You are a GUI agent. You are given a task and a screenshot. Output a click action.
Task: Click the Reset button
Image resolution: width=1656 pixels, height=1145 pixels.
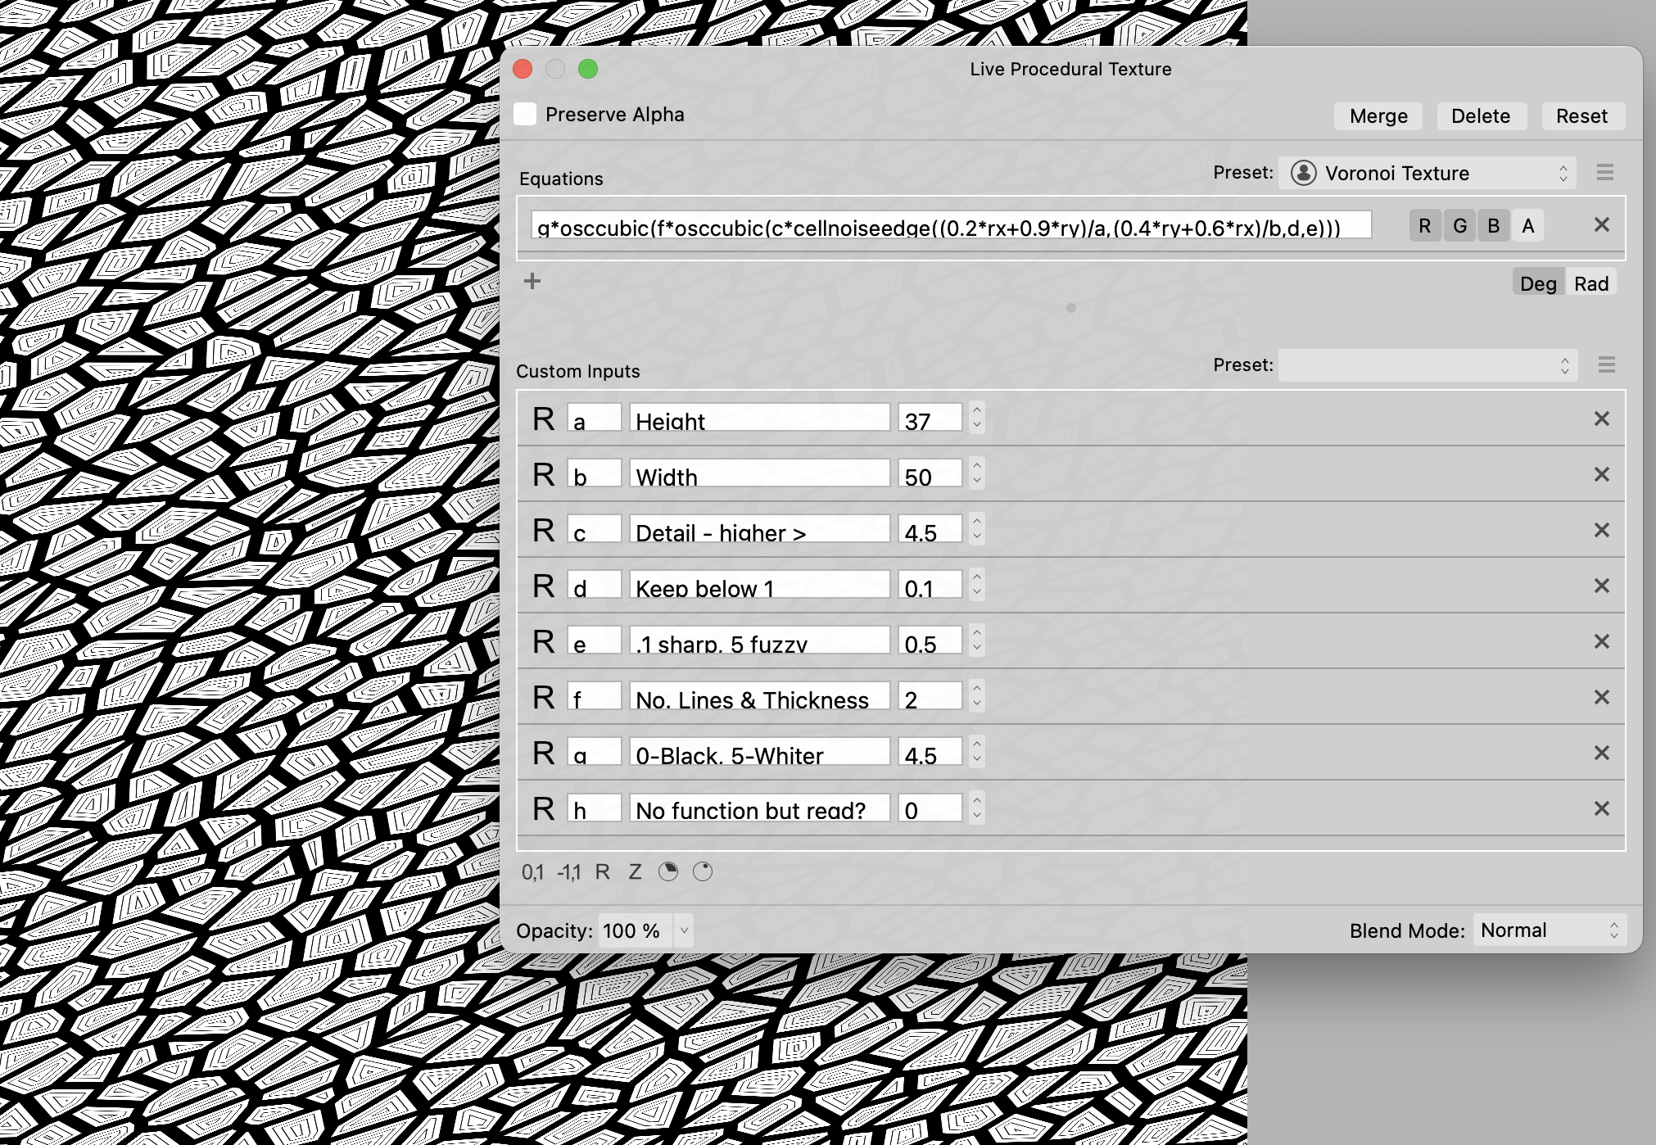click(x=1582, y=116)
